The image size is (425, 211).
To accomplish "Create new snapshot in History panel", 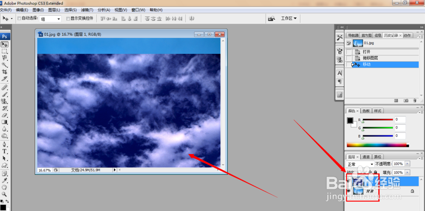I will click(x=406, y=101).
